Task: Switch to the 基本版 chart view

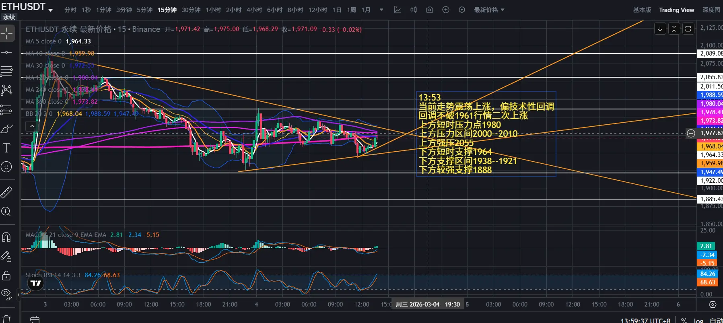Action: coord(642,10)
